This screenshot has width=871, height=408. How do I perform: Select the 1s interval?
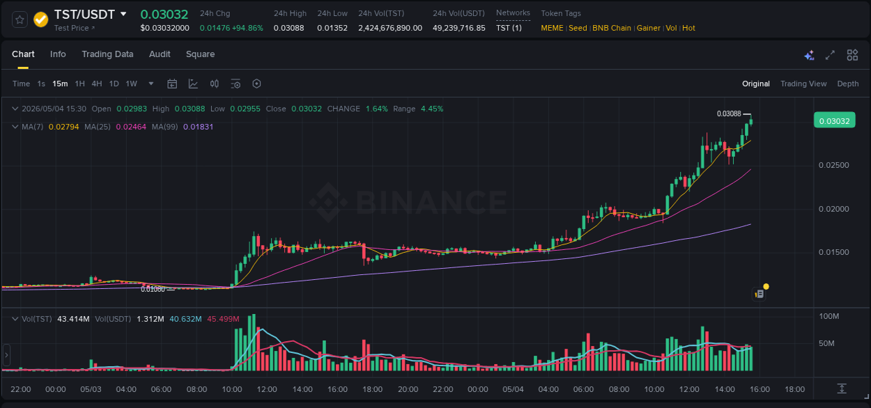(41, 84)
